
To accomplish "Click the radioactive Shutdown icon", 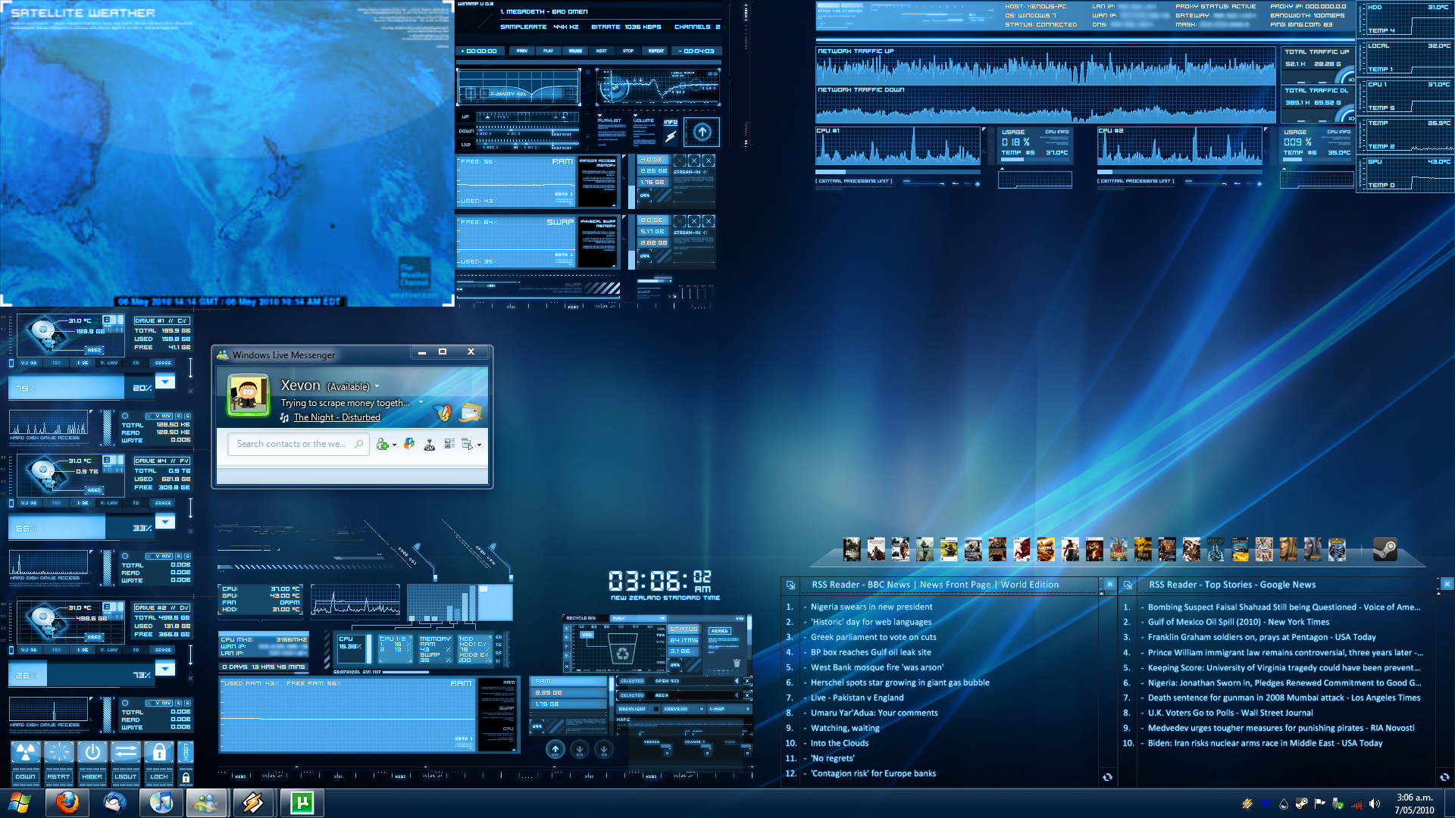I will (26, 753).
